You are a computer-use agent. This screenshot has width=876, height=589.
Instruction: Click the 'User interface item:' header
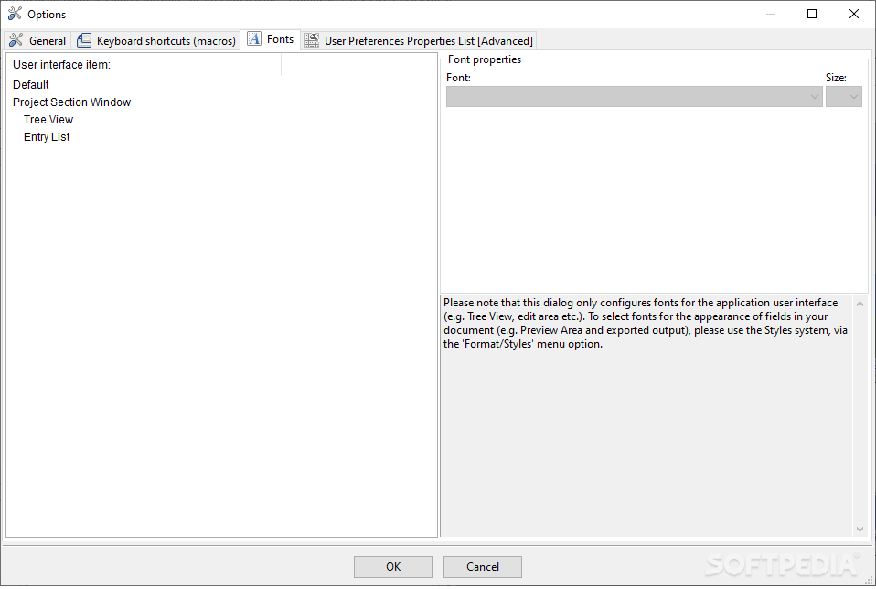[x=61, y=64]
